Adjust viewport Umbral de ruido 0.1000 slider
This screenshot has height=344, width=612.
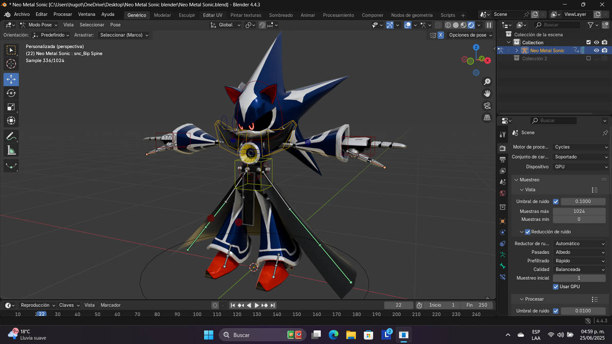click(x=583, y=201)
